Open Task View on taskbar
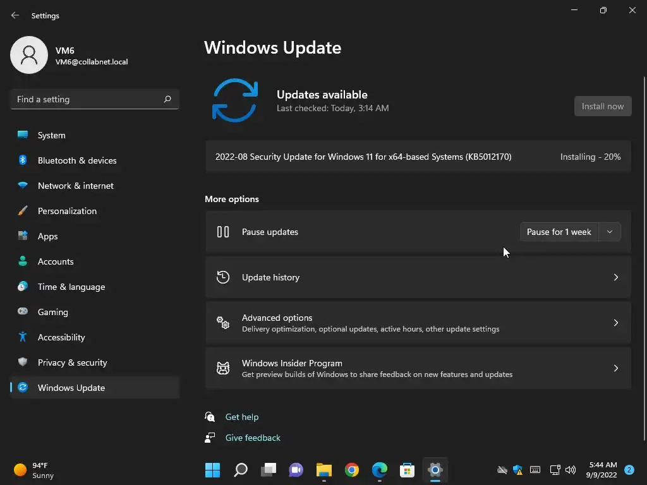 click(x=268, y=470)
